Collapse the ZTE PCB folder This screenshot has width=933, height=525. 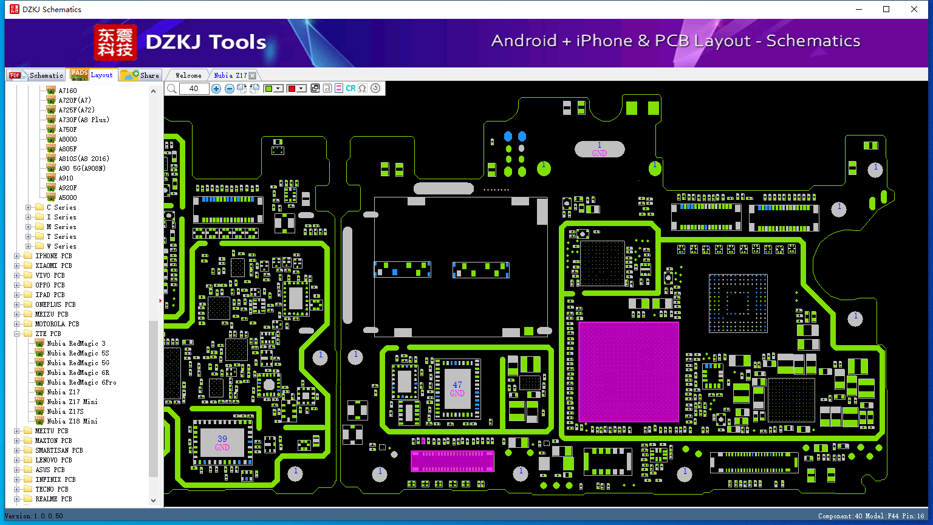pyautogui.click(x=16, y=334)
